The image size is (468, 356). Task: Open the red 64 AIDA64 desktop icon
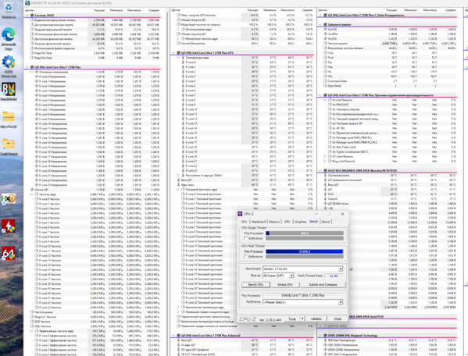tap(9, 254)
